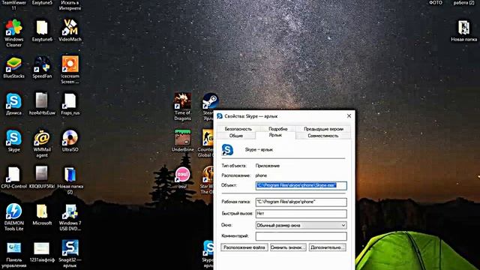The width and height of the screenshot is (480, 270).
Task: Select the Snagit32 shortcut icon
Action: (x=70, y=248)
